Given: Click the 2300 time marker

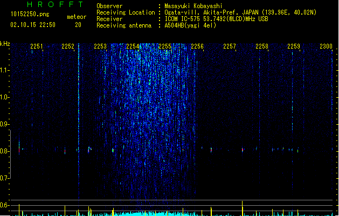Looking at the screenshot, I should (x=326, y=46).
